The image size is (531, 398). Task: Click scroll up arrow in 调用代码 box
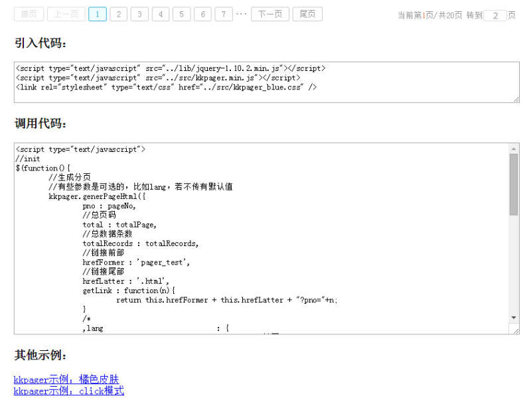[514, 149]
